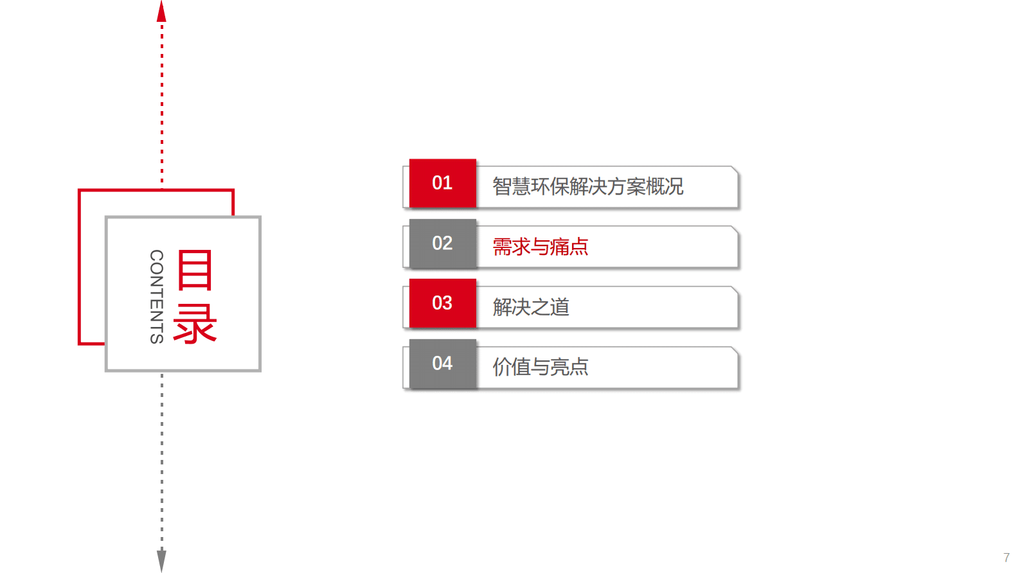The height and width of the screenshot is (573, 1020).
Task: Click the red 目 character
Action: (x=195, y=270)
